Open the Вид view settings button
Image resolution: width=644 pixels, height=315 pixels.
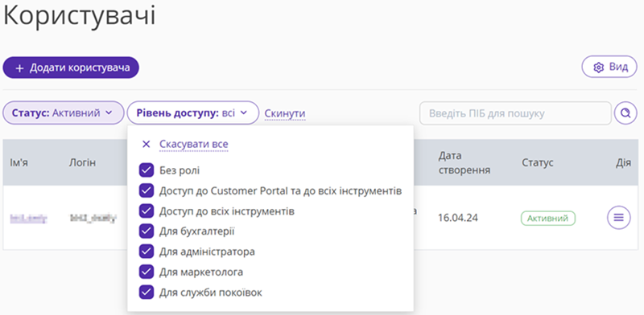click(x=609, y=67)
